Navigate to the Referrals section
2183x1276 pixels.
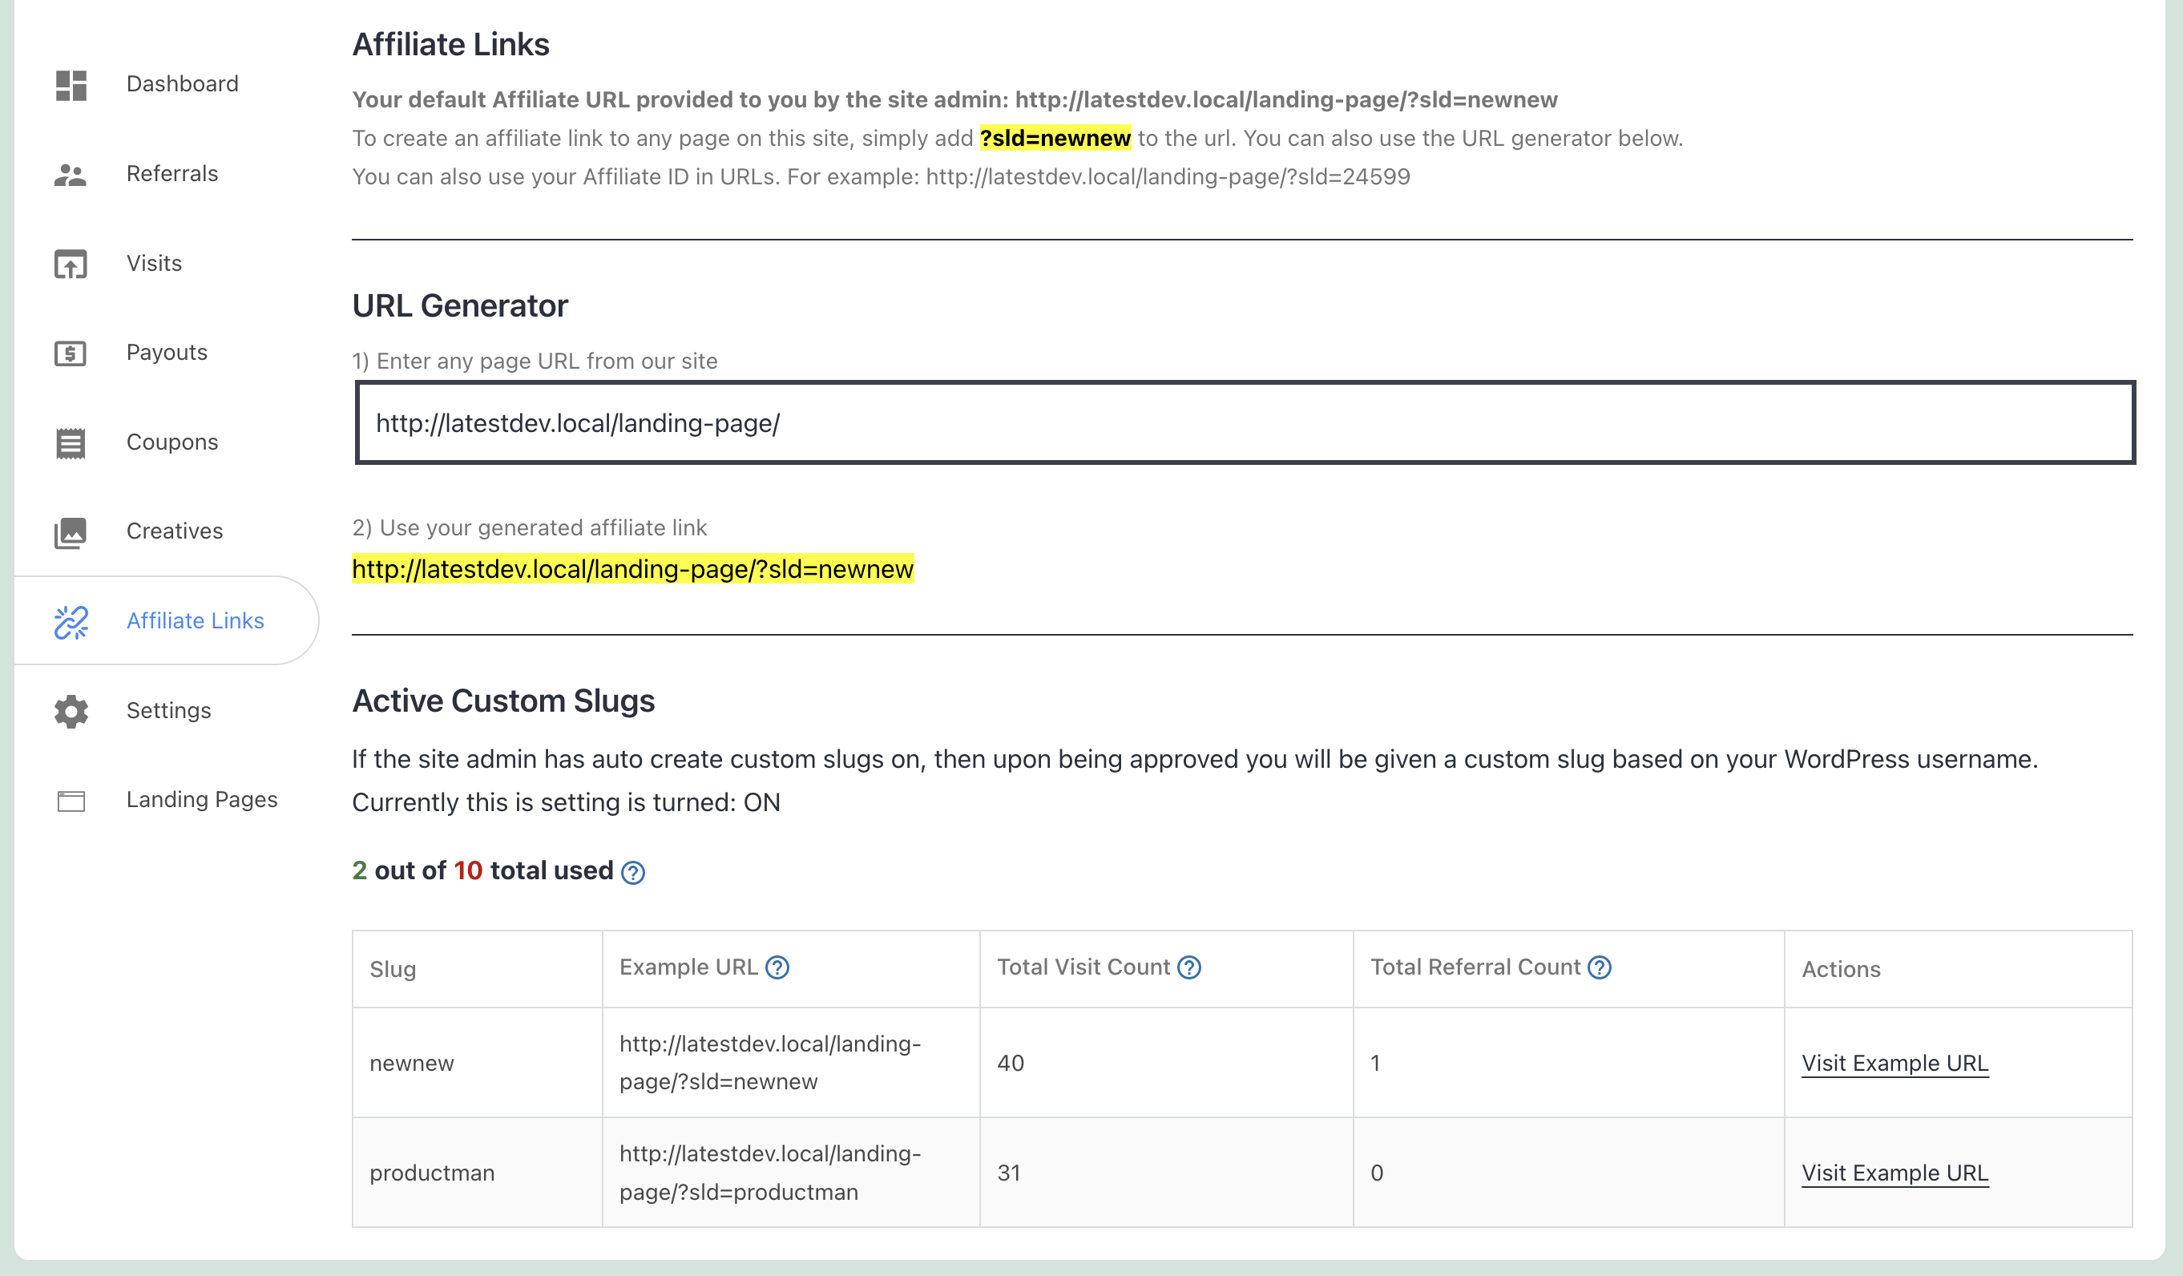pyautogui.click(x=171, y=174)
